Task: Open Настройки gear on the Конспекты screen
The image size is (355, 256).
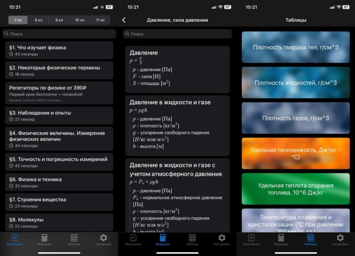Action: [x=103, y=238]
